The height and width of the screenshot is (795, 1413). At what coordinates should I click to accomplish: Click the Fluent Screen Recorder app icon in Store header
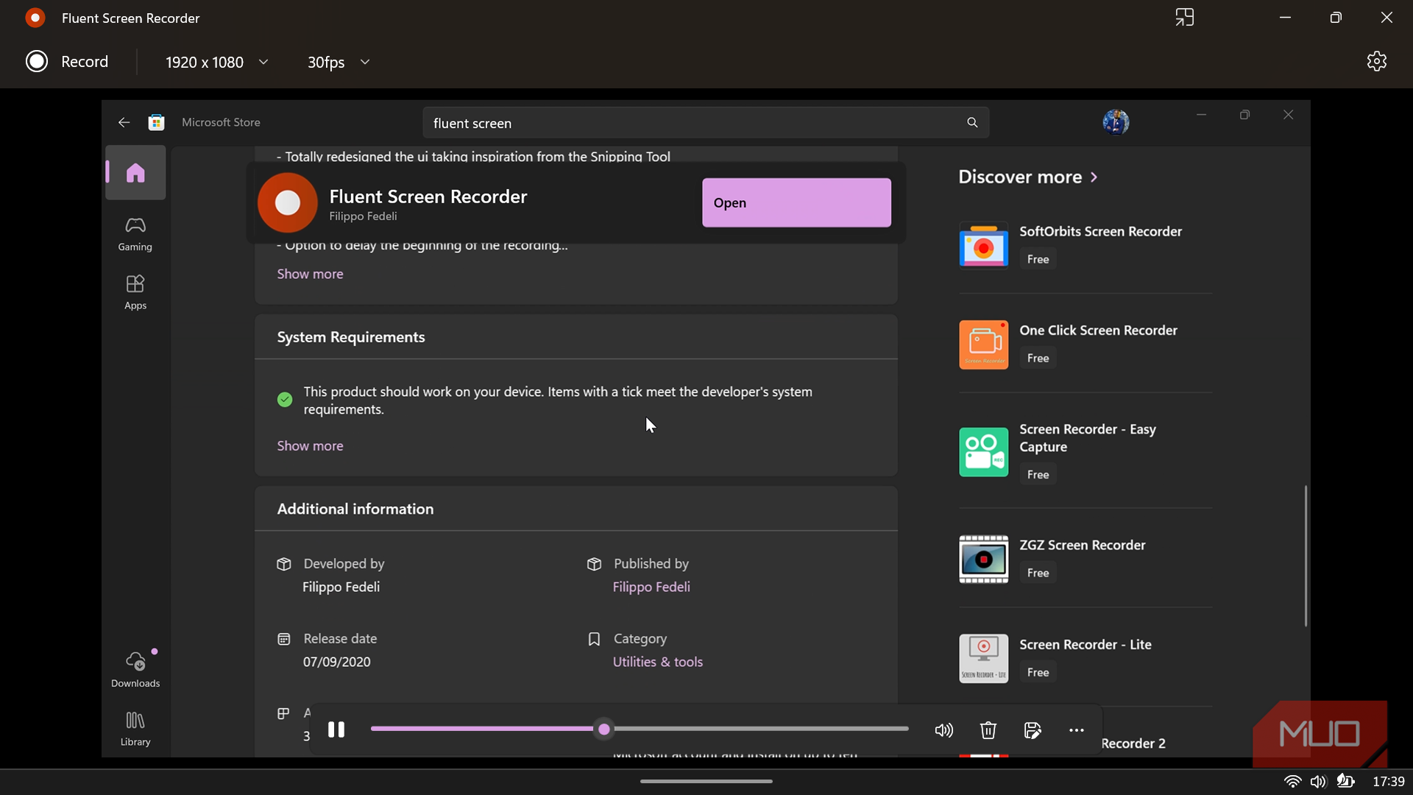click(x=287, y=202)
